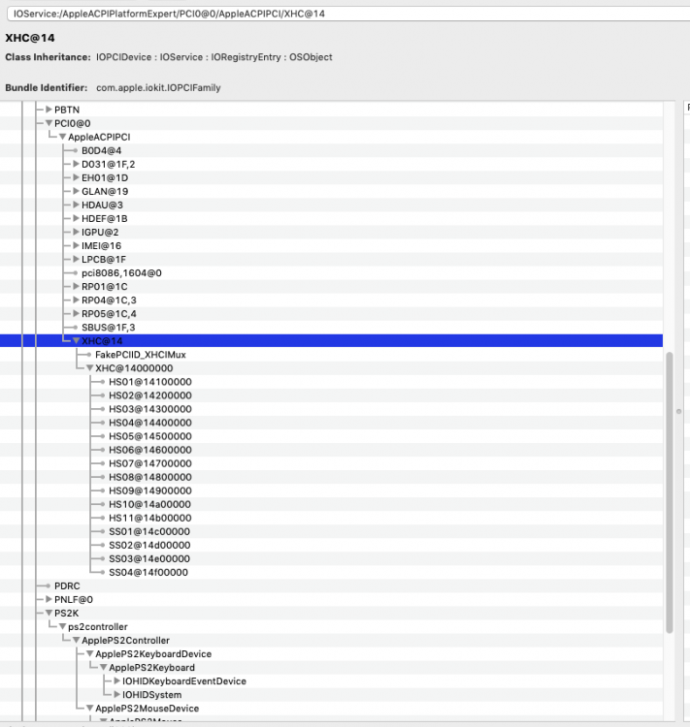Select port HS05@14500000

click(150, 436)
